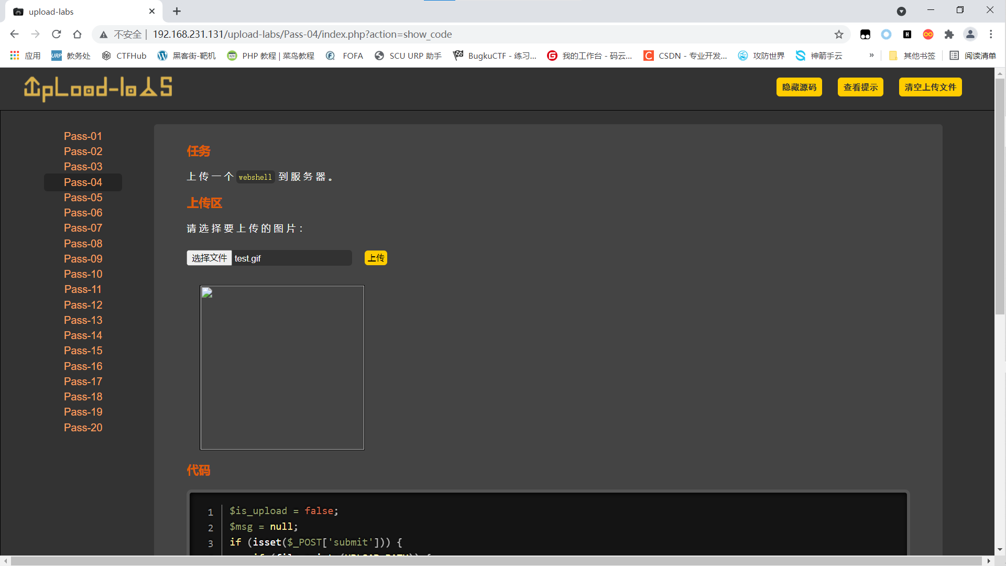Go to Pass-11
This screenshot has width=1006, height=566.
[x=83, y=289]
